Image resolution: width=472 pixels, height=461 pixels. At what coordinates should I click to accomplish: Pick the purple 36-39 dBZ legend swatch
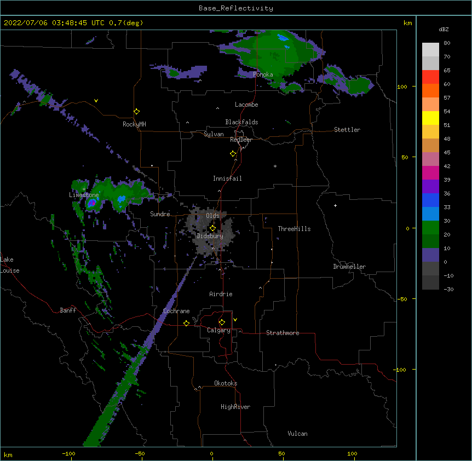[x=430, y=187]
